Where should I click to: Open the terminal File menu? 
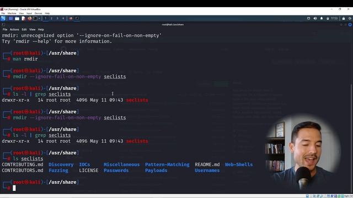pyautogui.click(x=5, y=29)
